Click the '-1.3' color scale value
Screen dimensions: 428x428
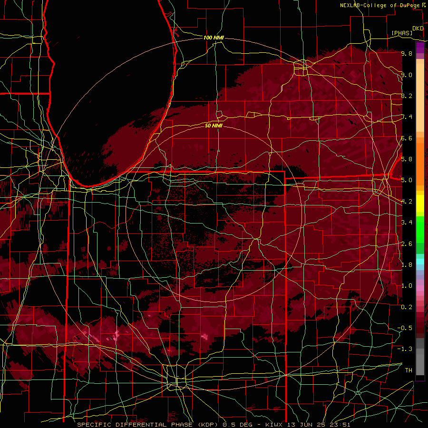point(405,349)
